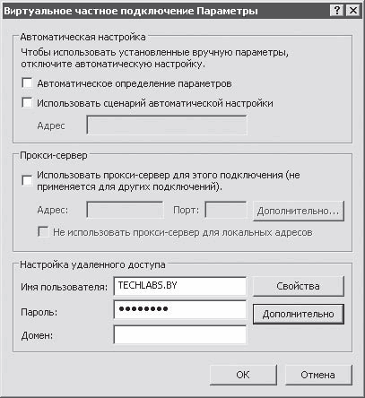Toggle Использовать сценарий автоматической настройки checkbox
Viewport: 365px width, 398px height.
coord(27,103)
